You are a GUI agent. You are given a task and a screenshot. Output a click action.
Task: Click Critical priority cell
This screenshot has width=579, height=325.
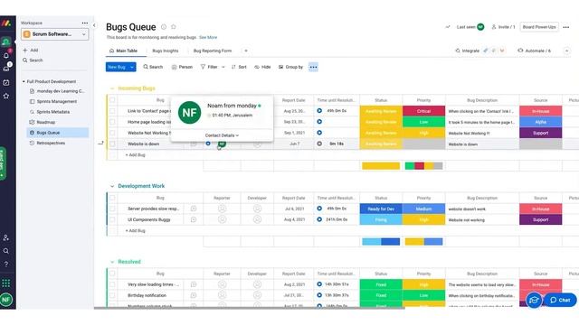point(423,111)
